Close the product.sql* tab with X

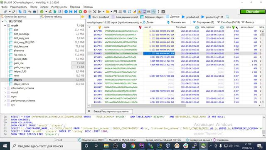[222, 17]
